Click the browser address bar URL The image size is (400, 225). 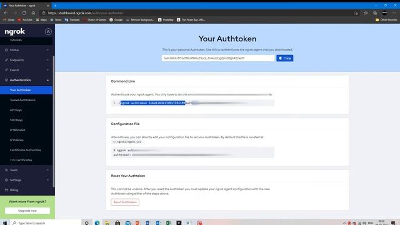pos(86,13)
